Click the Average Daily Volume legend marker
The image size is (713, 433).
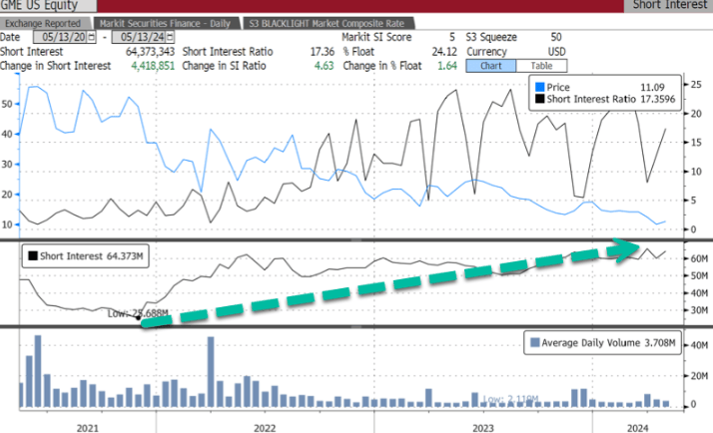(533, 343)
